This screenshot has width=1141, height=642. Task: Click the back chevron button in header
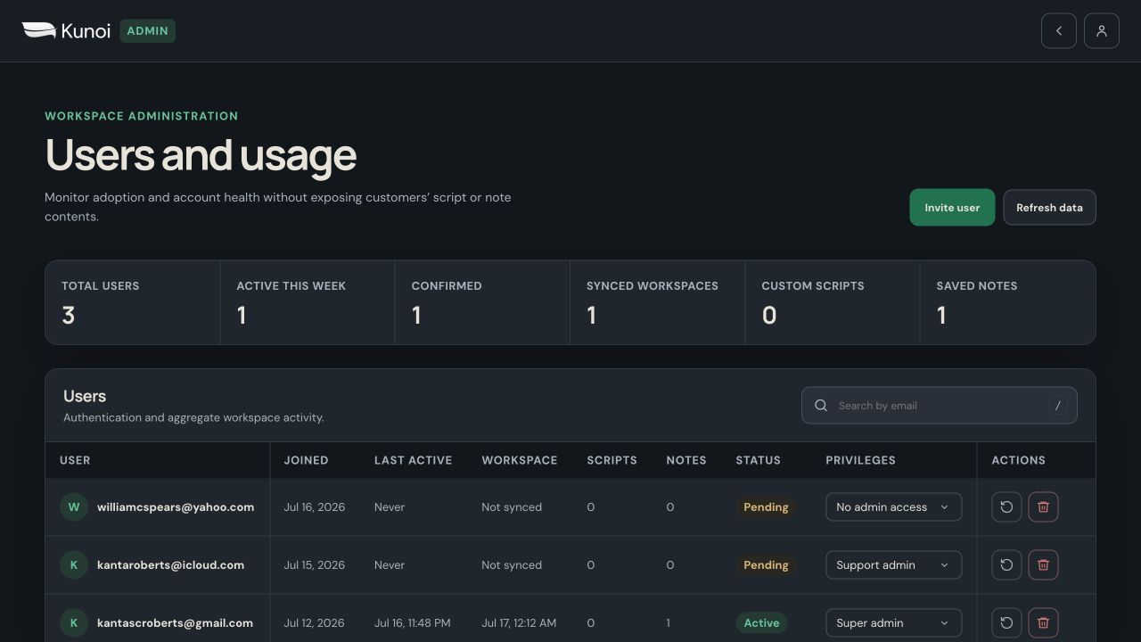tap(1059, 31)
